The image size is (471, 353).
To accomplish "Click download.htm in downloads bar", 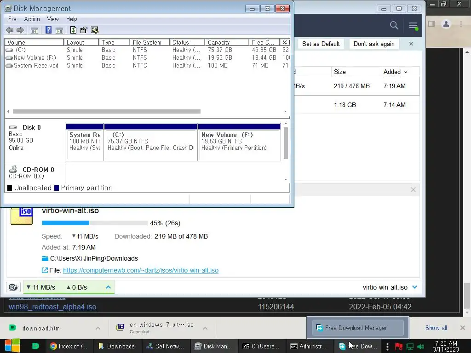I will pos(41,328).
